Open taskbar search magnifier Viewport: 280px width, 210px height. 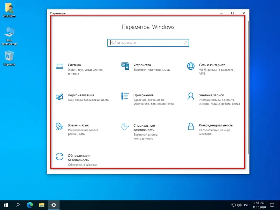click(x=17, y=205)
